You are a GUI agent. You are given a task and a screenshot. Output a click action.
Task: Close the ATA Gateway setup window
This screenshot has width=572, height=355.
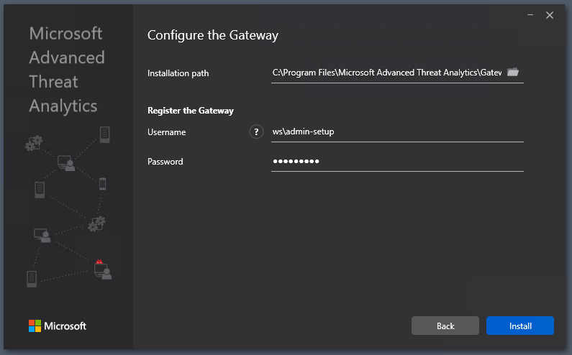(550, 15)
